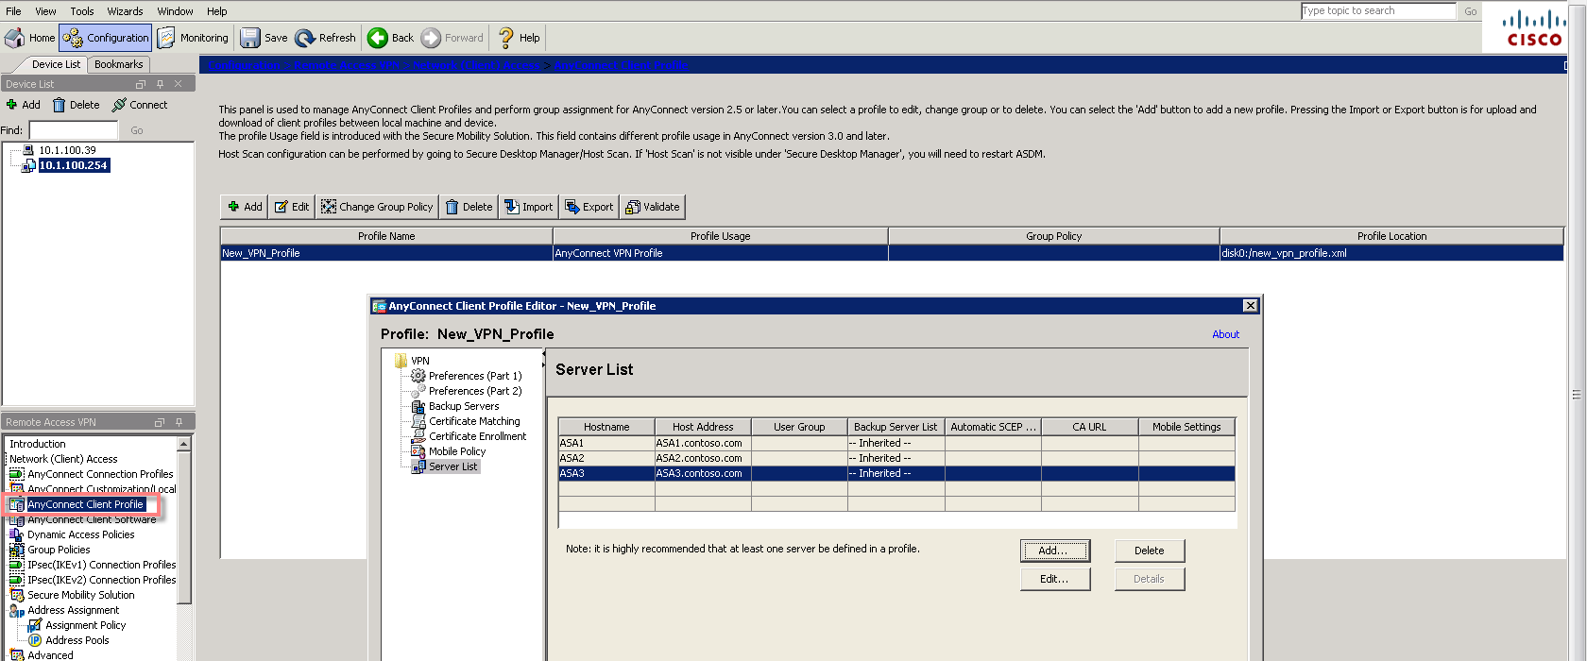
Task: Open Preferences (Part 1)
Action: [x=475, y=376]
